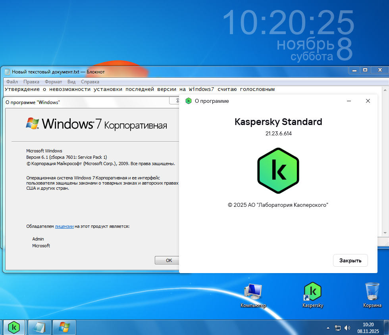
Task: Click the Notepad window title text
Action: [x=58, y=72]
